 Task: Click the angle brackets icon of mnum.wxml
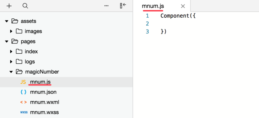point(23,102)
